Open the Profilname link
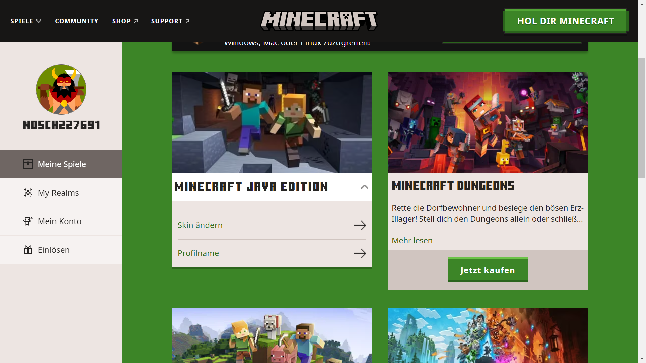The width and height of the screenshot is (646, 363). point(198,253)
